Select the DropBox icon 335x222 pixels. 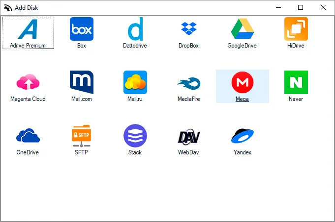click(x=188, y=28)
